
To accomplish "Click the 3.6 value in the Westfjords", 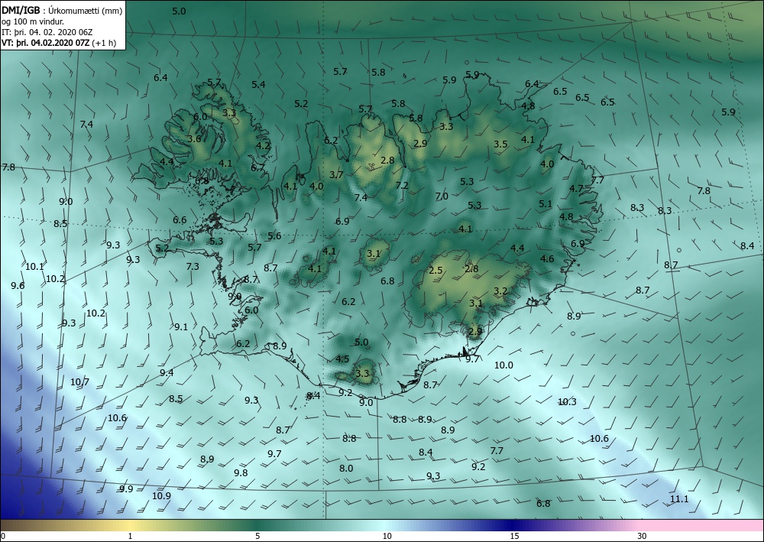I will pyautogui.click(x=194, y=139).
